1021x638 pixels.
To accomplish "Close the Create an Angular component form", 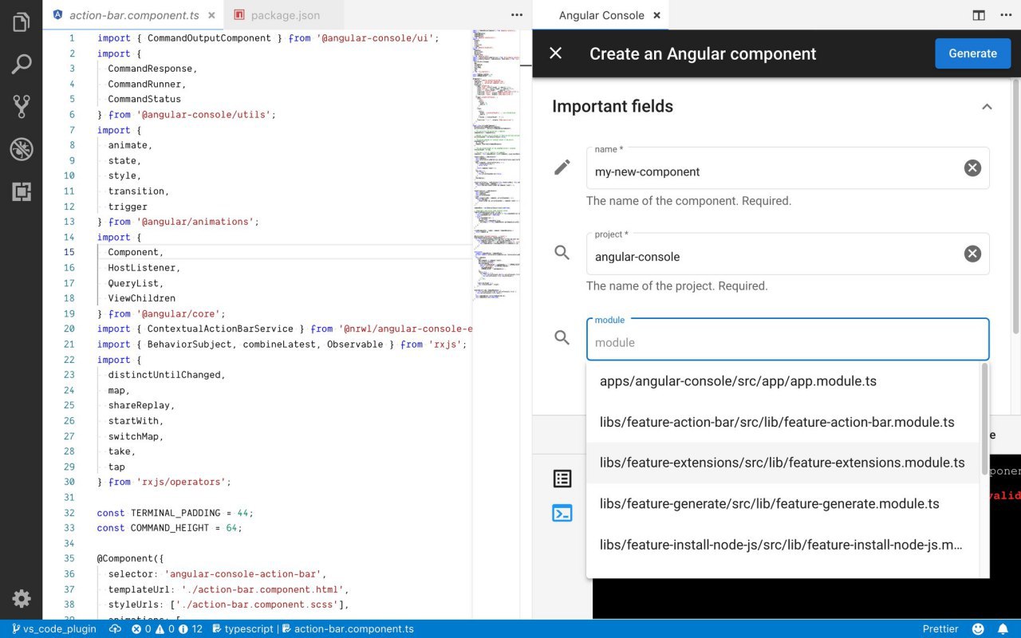I will click(x=556, y=53).
